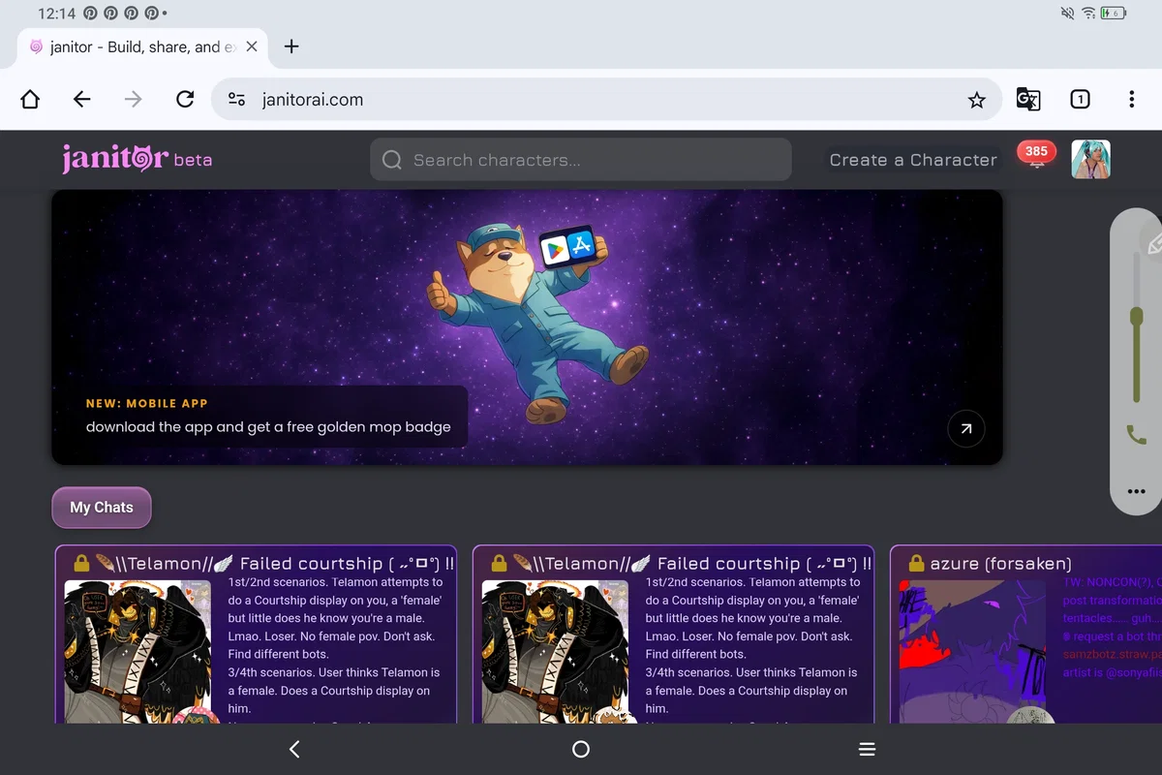Open the azure (forsaken) chat card

point(1025,635)
